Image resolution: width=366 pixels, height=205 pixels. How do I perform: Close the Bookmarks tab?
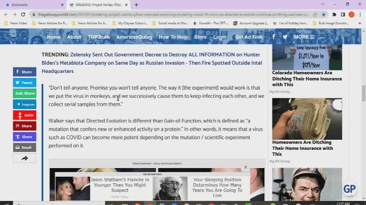(x=62, y=5)
